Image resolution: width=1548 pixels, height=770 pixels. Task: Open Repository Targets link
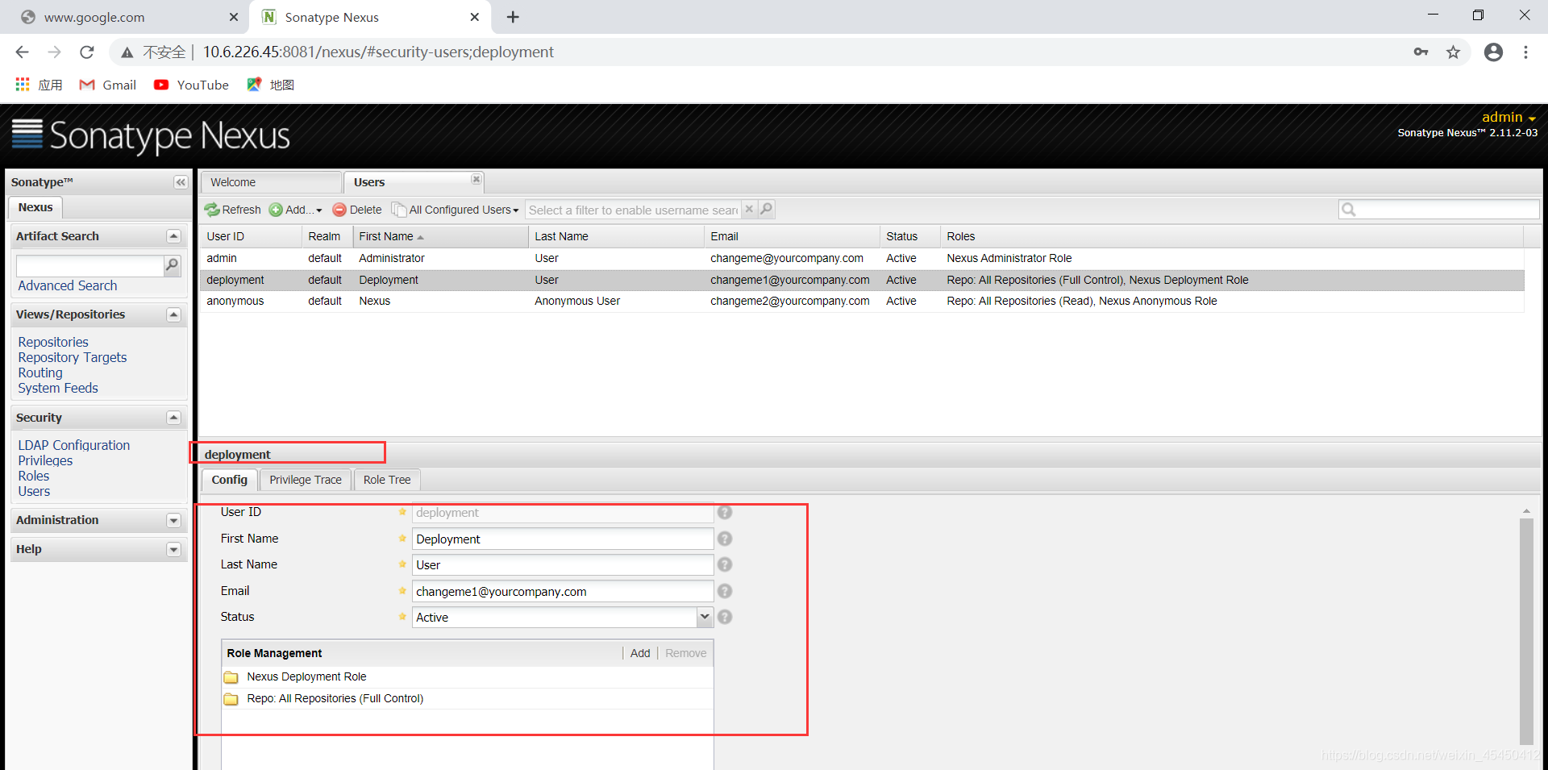(73, 357)
